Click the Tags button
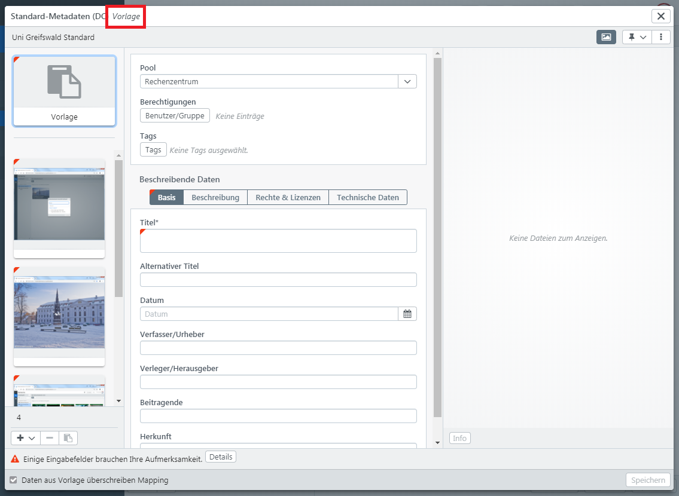The width and height of the screenshot is (679, 496). pyautogui.click(x=153, y=149)
